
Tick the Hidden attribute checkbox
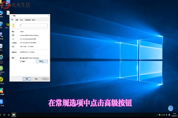(21, 61)
